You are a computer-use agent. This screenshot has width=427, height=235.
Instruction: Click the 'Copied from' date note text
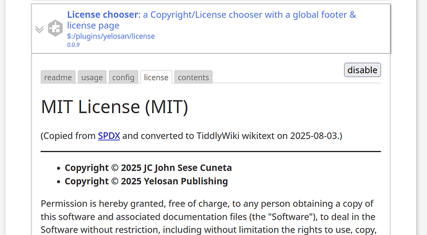191,135
